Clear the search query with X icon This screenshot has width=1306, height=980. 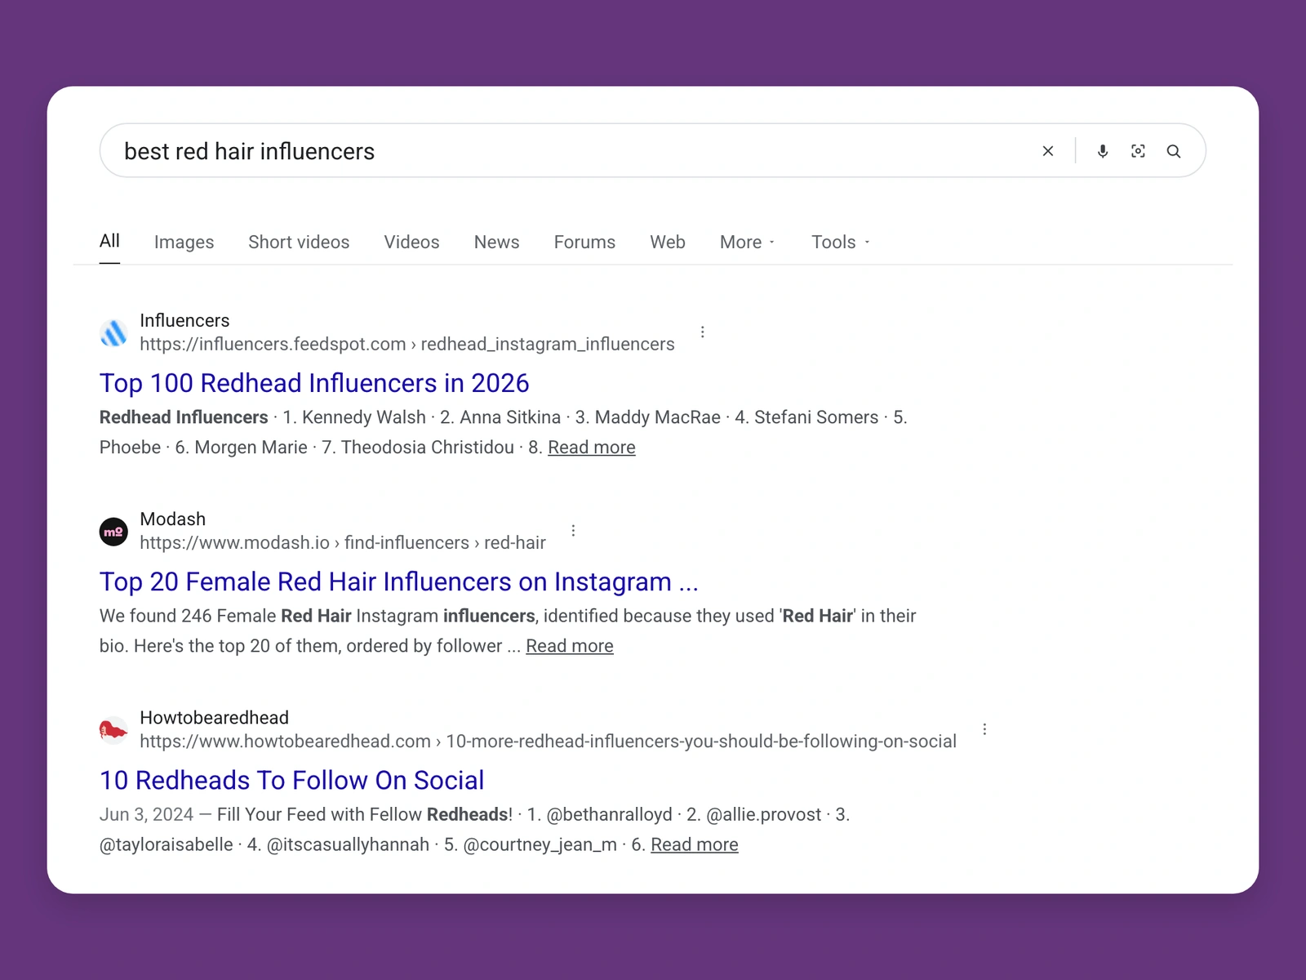(1048, 151)
